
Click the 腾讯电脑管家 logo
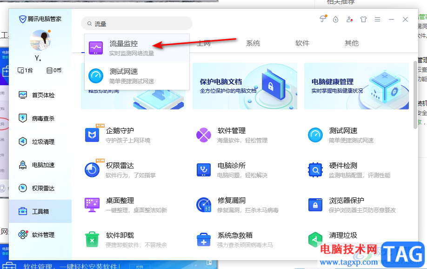[40, 19]
